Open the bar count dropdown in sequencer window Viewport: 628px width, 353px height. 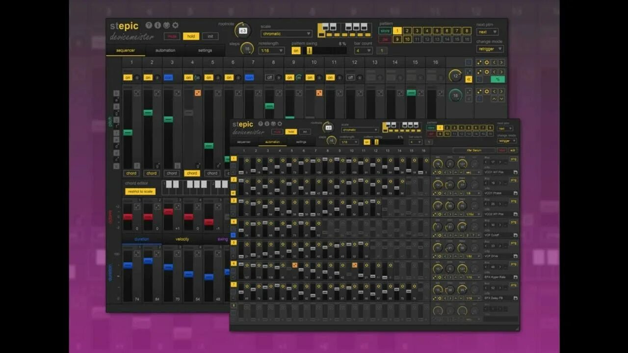click(x=364, y=50)
